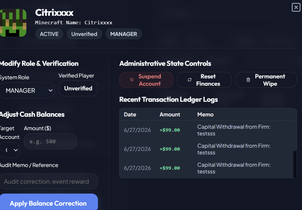Click the Administrative State Controls heading
The image size is (302, 210).
coord(165,63)
